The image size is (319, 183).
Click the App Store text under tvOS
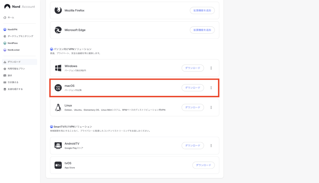pyautogui.click(x=69, y=167)
